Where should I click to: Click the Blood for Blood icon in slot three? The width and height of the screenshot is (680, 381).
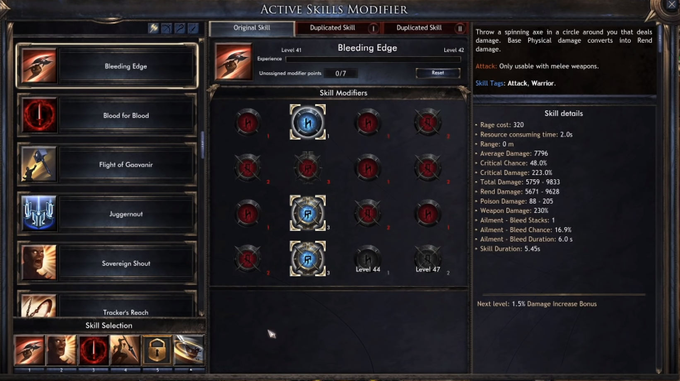click(93, 350)
